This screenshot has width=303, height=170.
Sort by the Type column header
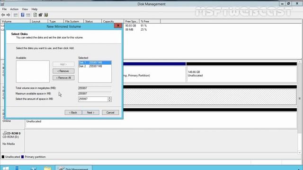[56, 21]
